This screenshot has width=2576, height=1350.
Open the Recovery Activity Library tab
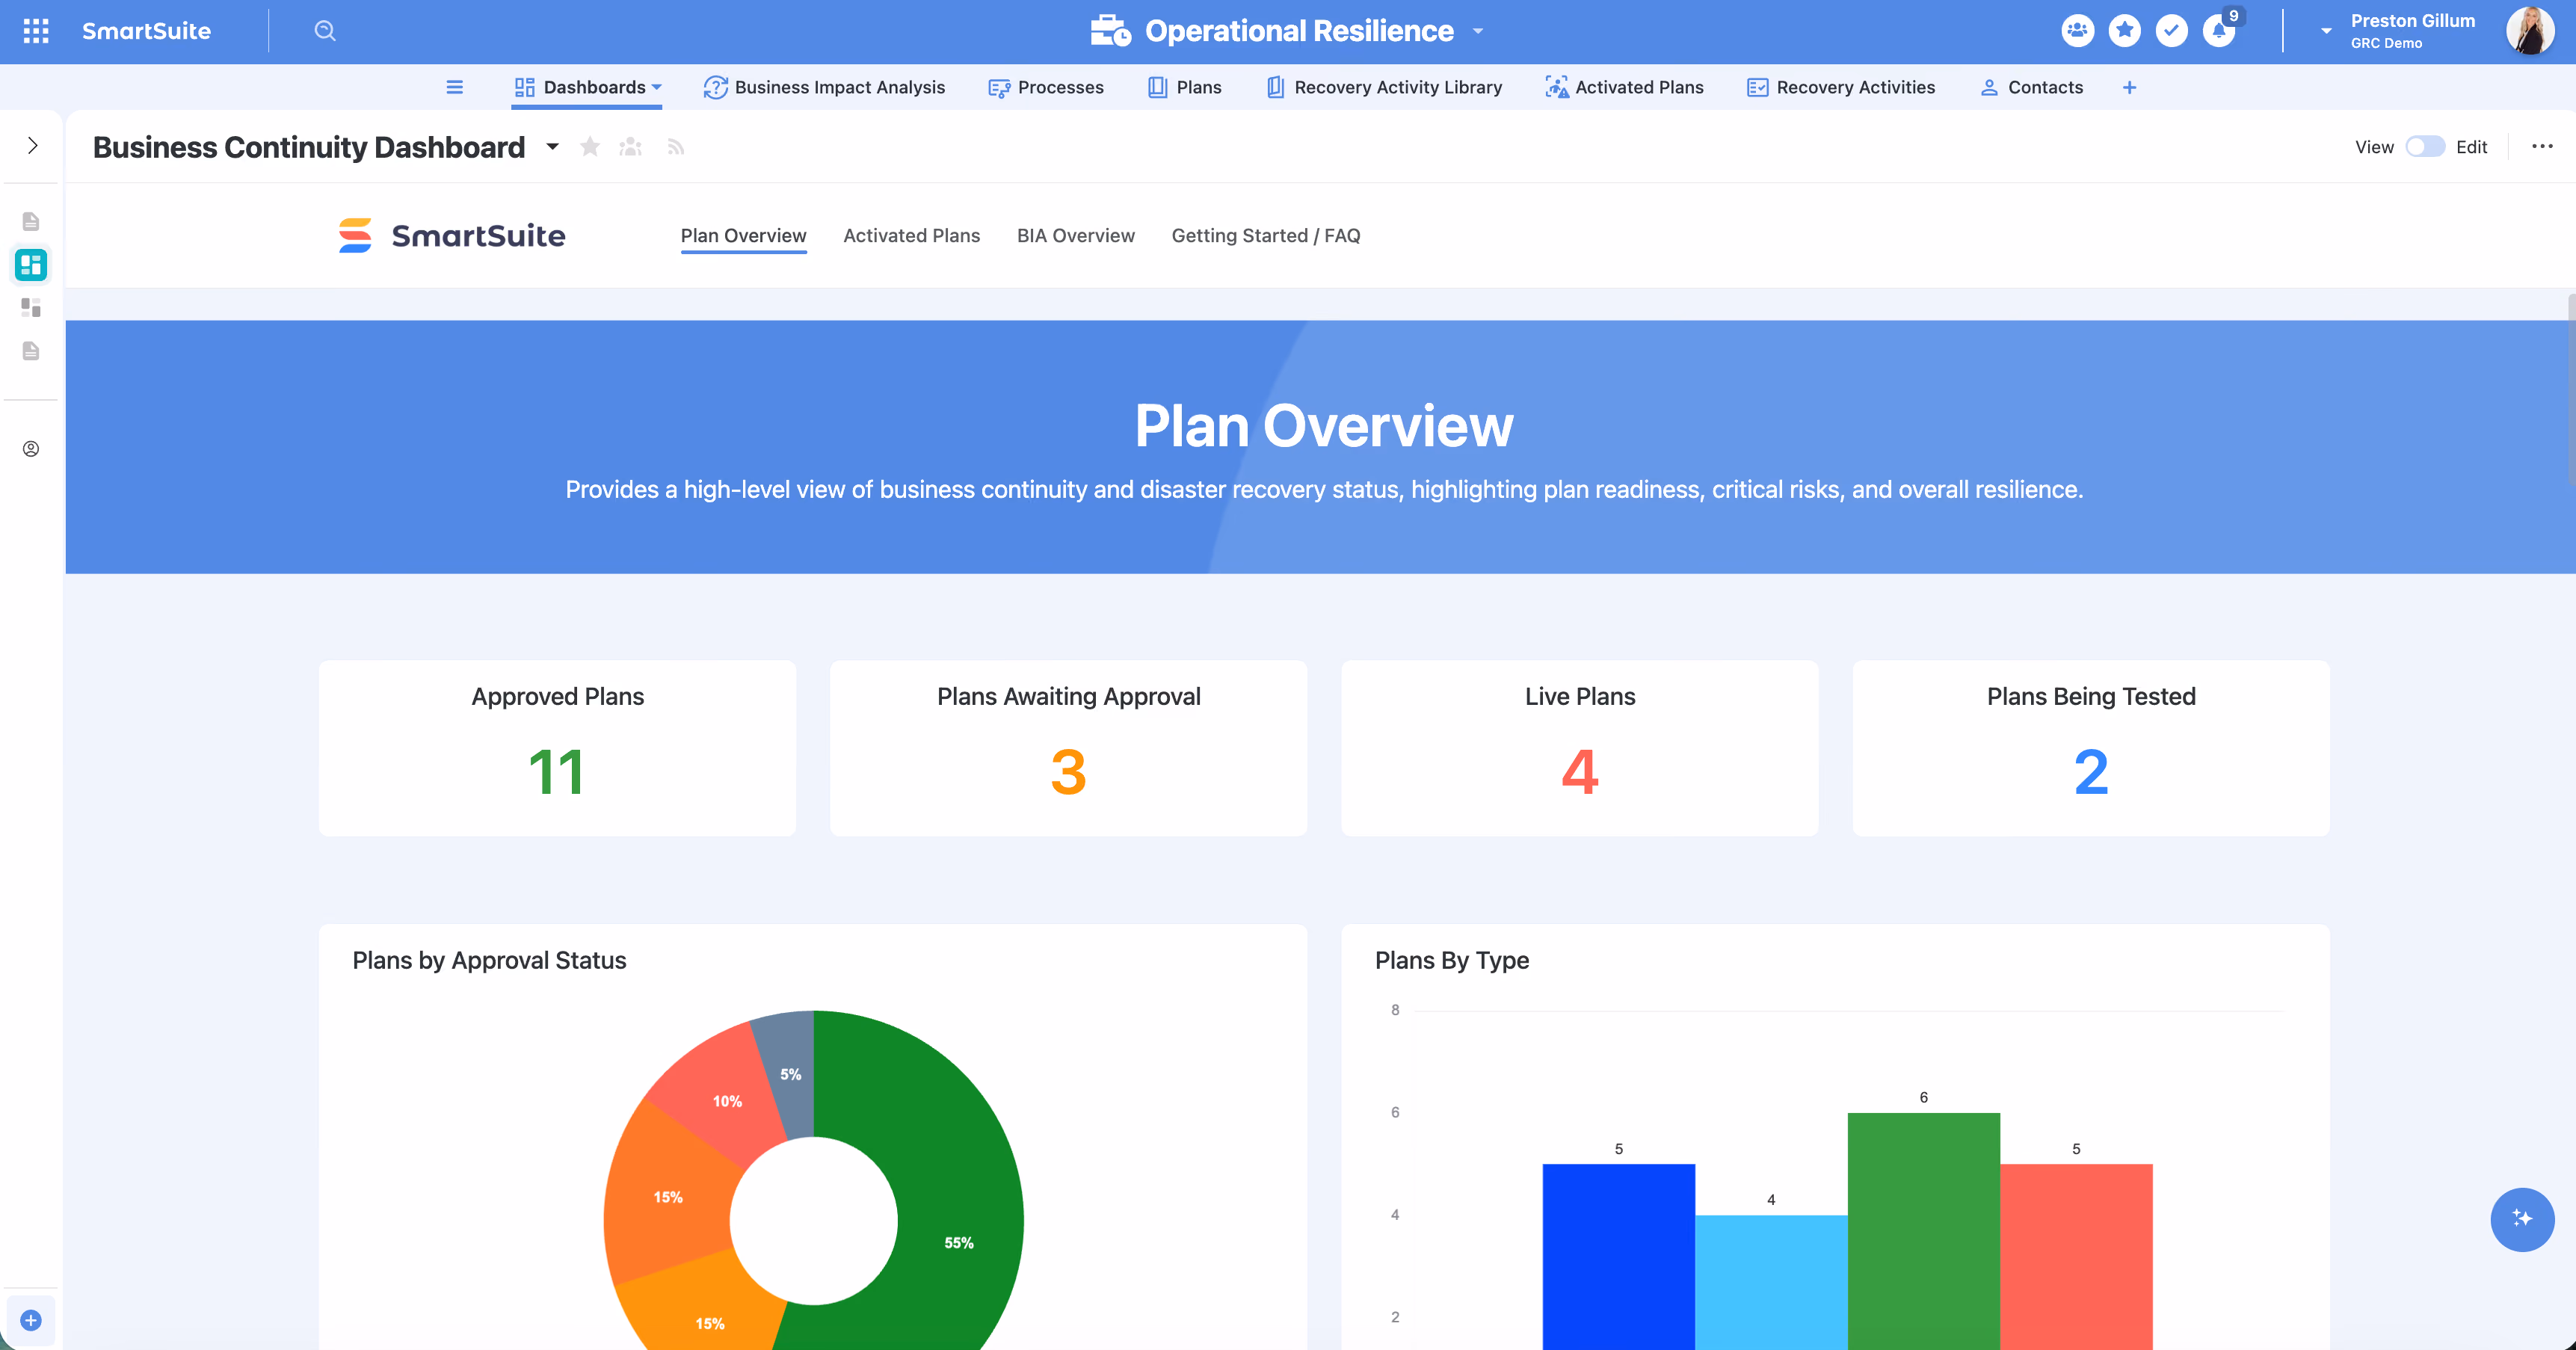click(1384, 88)
